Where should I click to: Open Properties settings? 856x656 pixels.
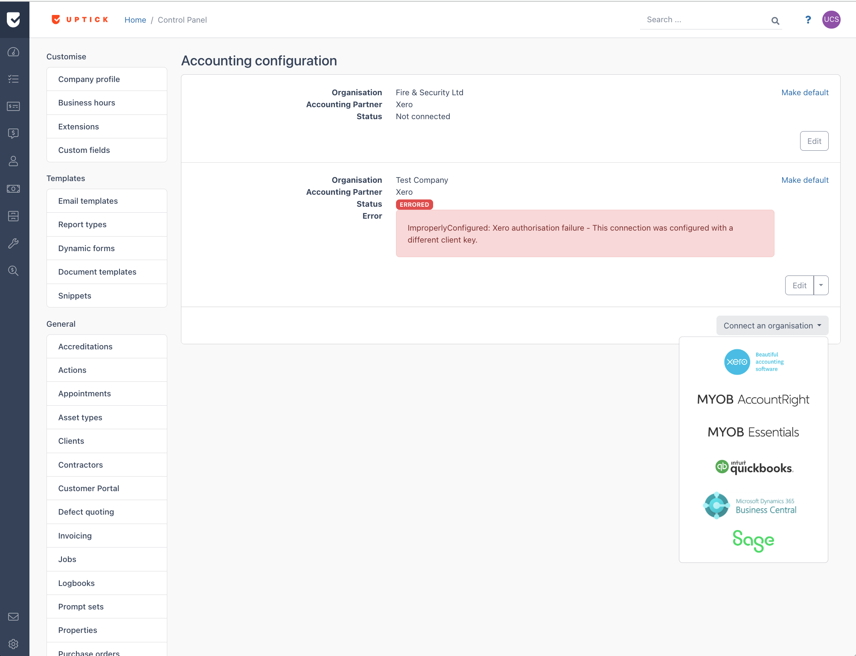107,630
